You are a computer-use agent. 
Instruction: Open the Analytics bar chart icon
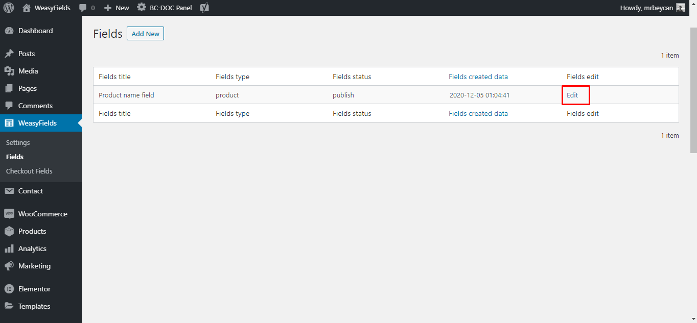coord(9,249)
